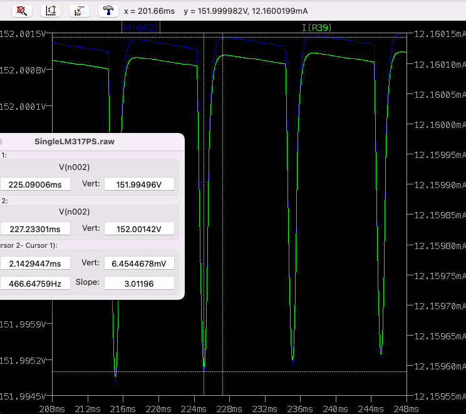Click the zoom-to-fit crossed magnifier icon
Image resolution: width=466 pixels, height=414 pixels.
pos(22,11)
